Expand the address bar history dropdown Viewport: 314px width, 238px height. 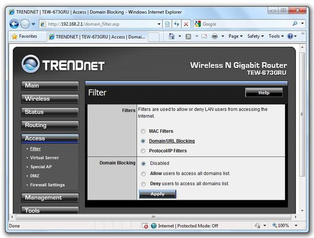click(x=159, y=24)
